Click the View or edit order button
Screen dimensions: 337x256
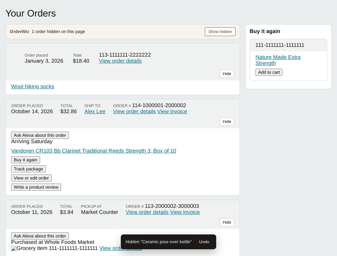31,178
